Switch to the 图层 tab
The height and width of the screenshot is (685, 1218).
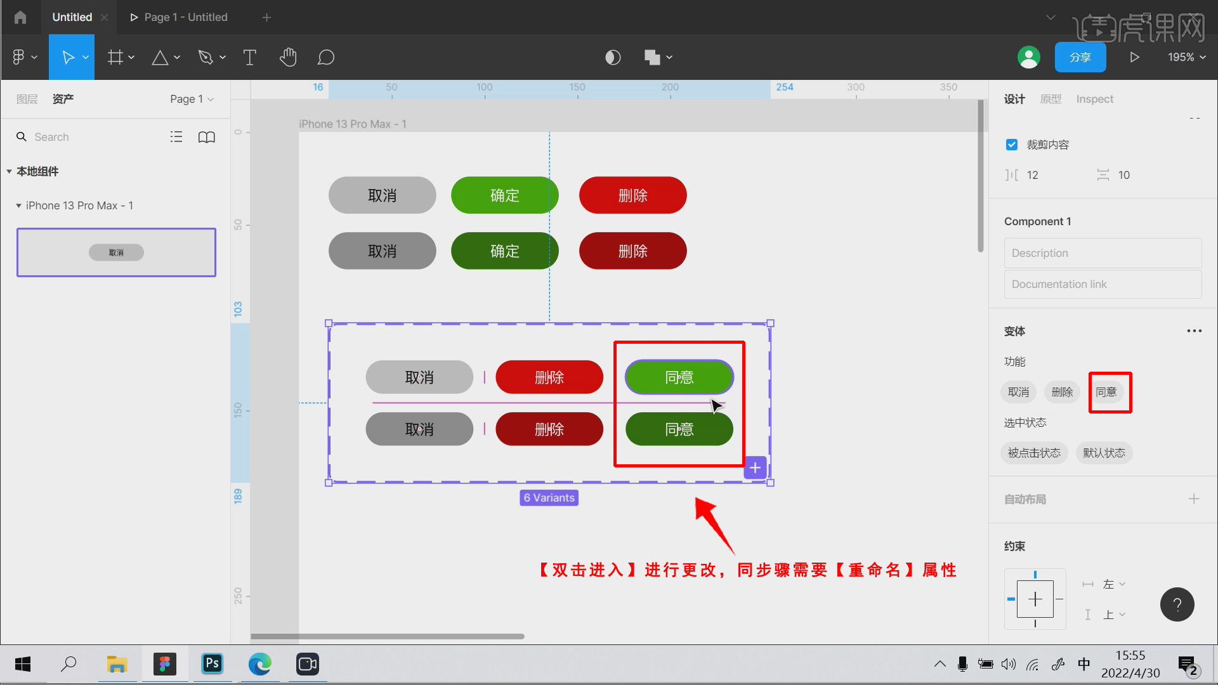pyautogui.click(x=27, y=99)
